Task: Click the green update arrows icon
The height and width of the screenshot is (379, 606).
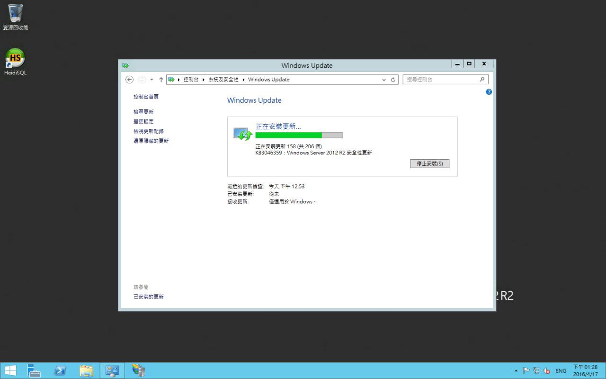Action: [x=243, y=134]
